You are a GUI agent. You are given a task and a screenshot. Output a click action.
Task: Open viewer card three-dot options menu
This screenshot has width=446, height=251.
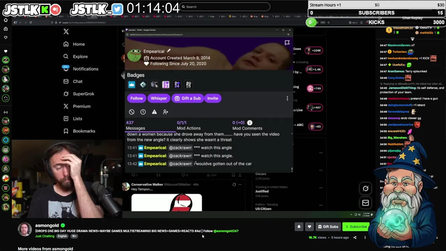tap(287, 98)
